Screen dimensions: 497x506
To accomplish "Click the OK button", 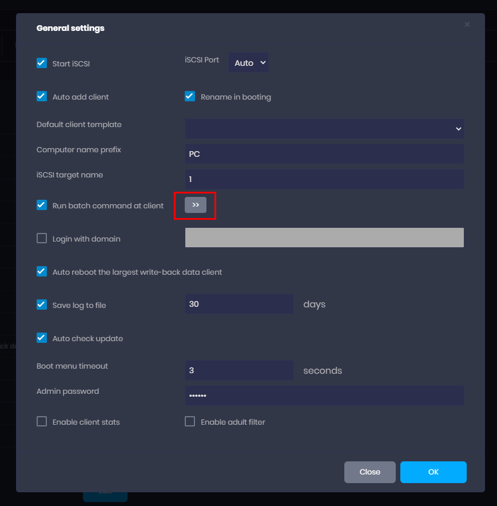I will click(x=433, y=472).
